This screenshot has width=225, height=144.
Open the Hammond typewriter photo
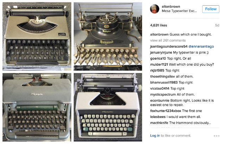click(x=108, y=36)
